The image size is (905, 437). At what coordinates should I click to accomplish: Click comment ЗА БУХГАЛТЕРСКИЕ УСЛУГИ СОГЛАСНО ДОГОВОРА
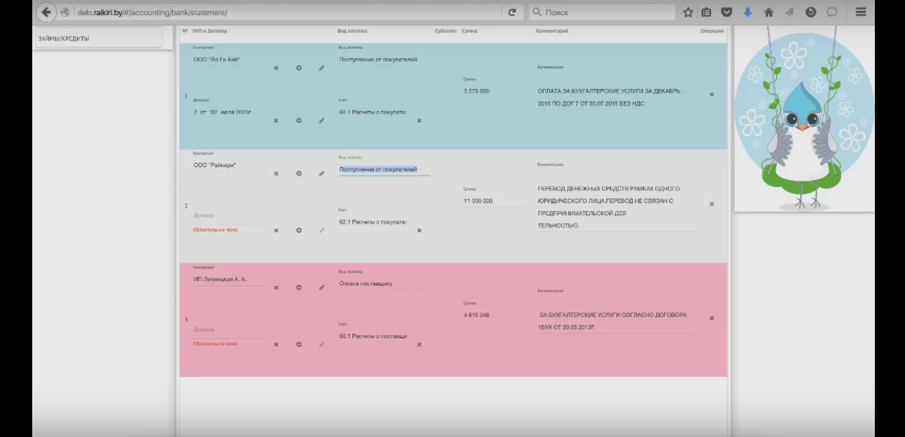pyautogui.click(x=615, y=321)
